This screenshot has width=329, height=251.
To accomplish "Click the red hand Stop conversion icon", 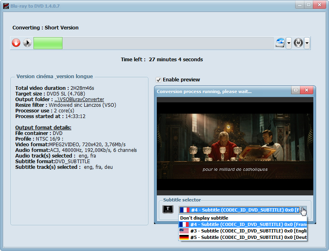I will pyautogui.click(x=16, y=43).
